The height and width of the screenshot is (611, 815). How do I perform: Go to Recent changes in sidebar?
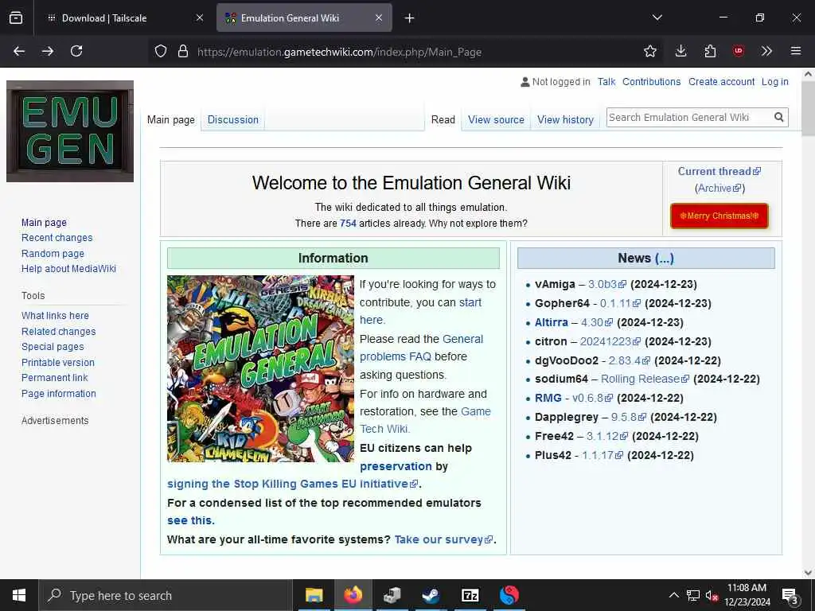coord(57,238)
